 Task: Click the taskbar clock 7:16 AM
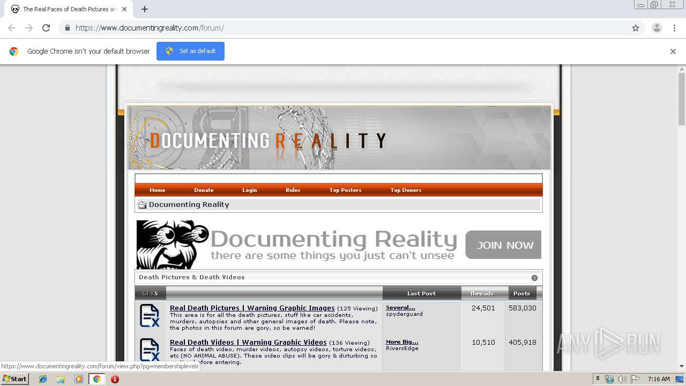(x=659, y=379)
